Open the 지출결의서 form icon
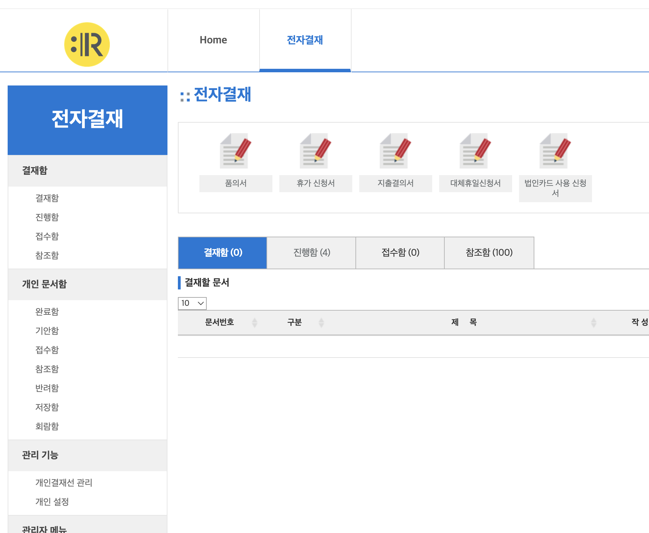Image resolution: width=649 pixels, height=533 pixels. click(395, 151)
